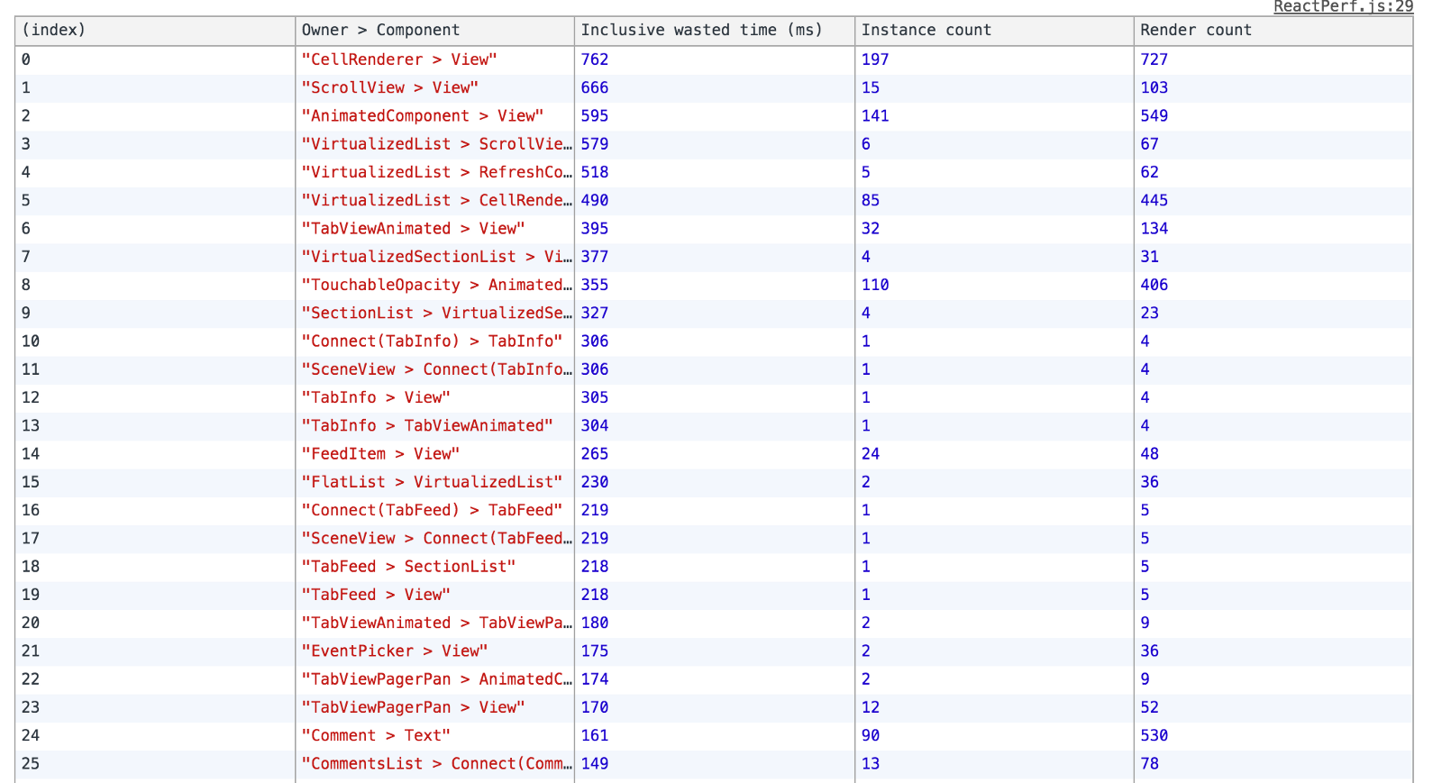Select the "FeedItem > View" row entry
Viewport: 1442px width, 783px height.
380,454
